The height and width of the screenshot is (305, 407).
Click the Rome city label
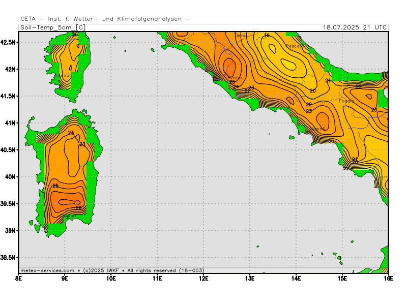[235, 78]
